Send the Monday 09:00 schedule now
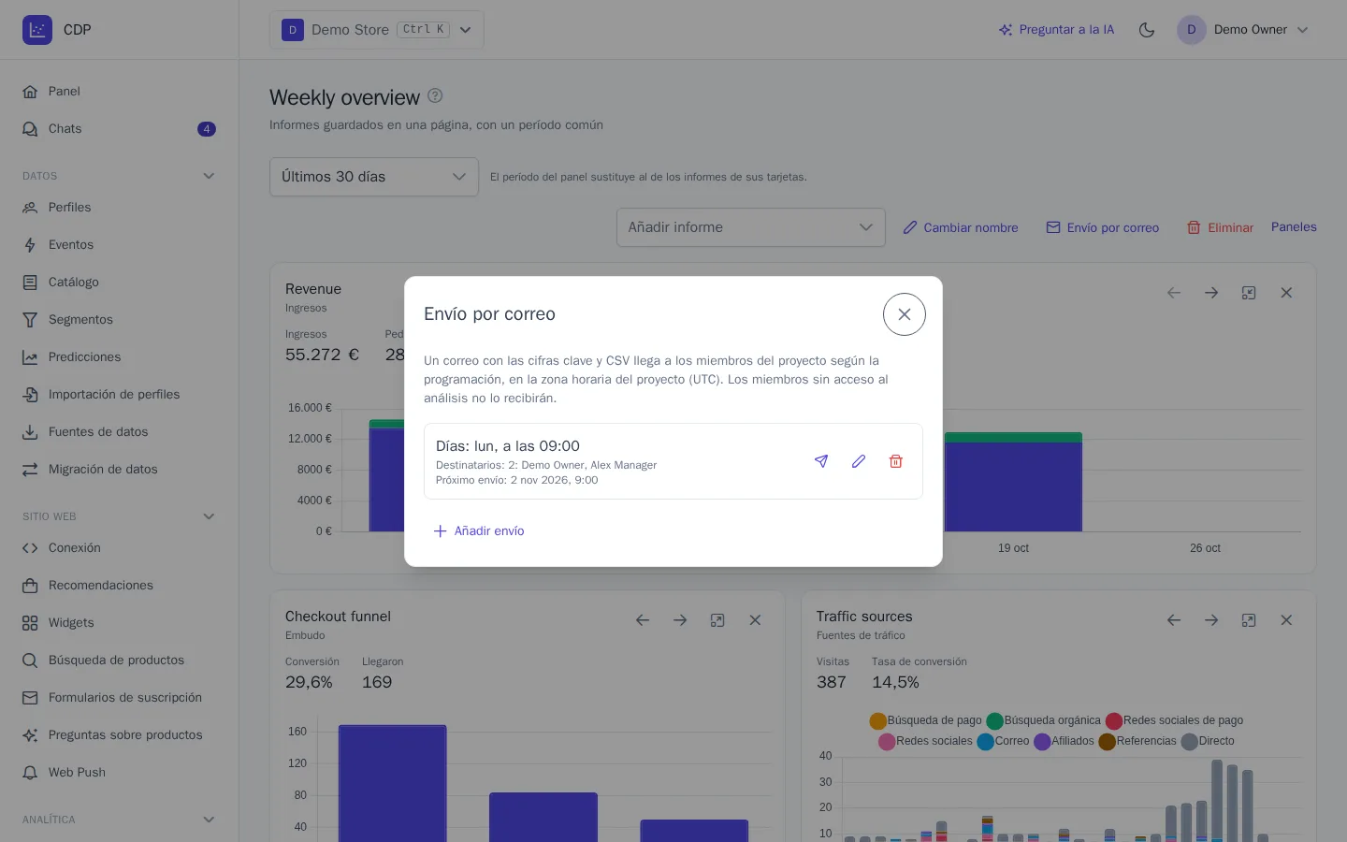Screen dimensions: 1347x842 point(821,461)
